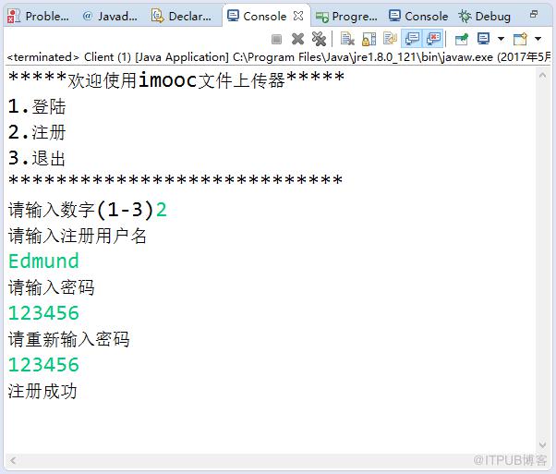Toggle show console on standard output
This screenshot has height=474, width=556.
click(x=412, y=39)
